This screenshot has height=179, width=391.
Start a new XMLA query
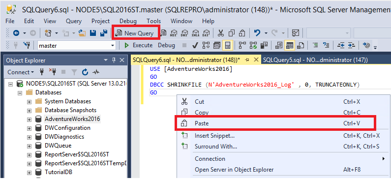196,33
